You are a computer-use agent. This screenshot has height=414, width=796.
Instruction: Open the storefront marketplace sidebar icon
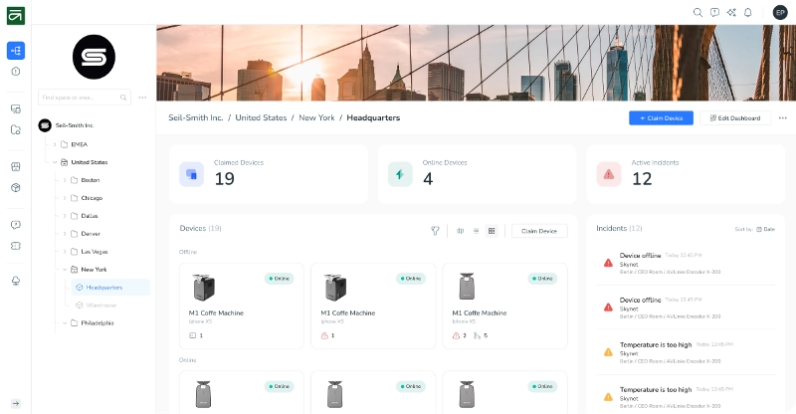click(x=16, y=166)
